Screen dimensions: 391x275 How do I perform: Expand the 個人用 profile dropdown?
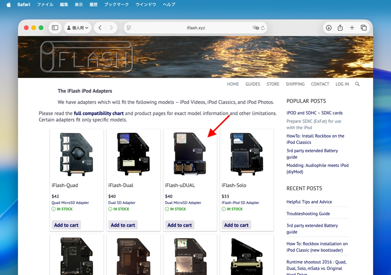click(78, 28)
